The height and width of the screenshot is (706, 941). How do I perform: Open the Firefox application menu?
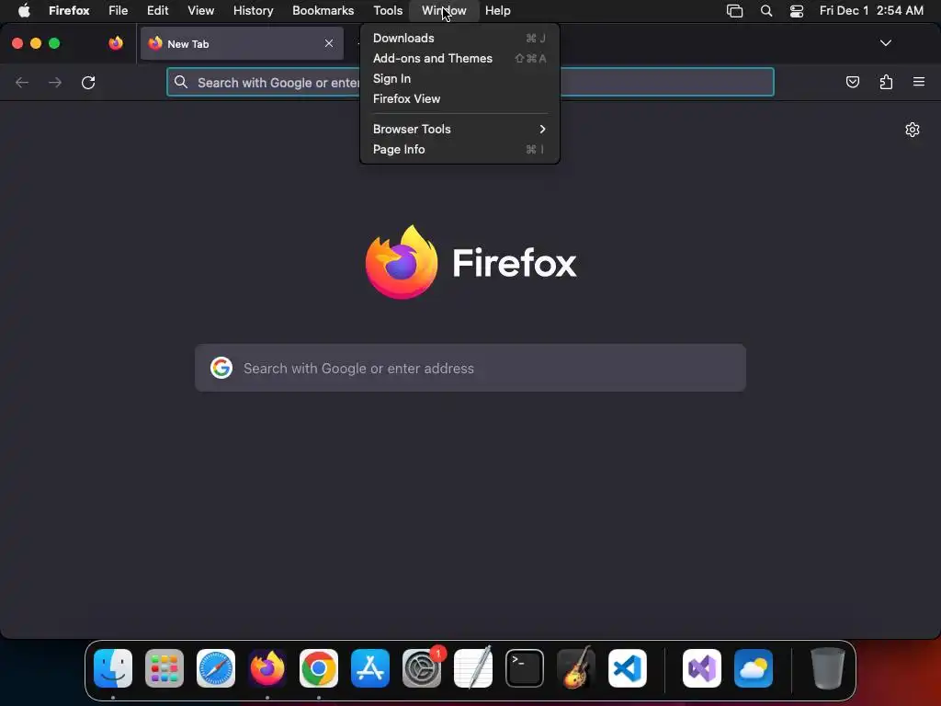point(69,10)
